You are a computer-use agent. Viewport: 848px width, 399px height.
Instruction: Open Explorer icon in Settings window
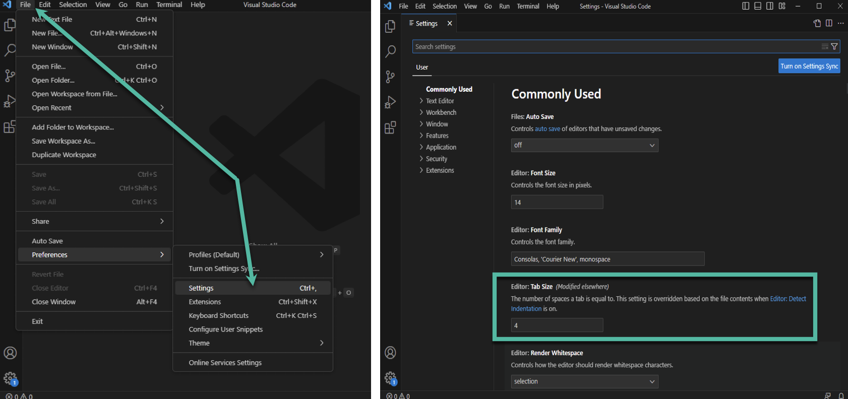(x=390, y=26)
